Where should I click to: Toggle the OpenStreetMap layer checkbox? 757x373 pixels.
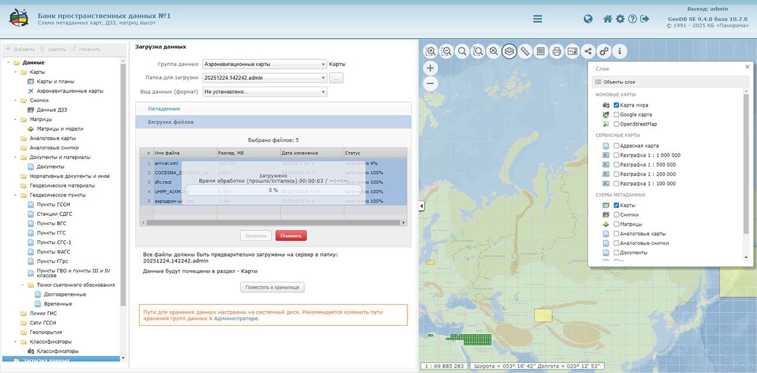(x=617, y=124)
